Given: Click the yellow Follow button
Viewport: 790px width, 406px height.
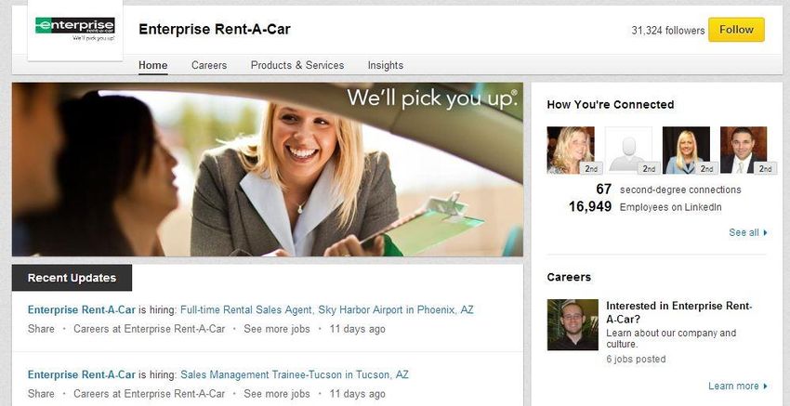Looking at the screenshot, I should coord(736,30).
